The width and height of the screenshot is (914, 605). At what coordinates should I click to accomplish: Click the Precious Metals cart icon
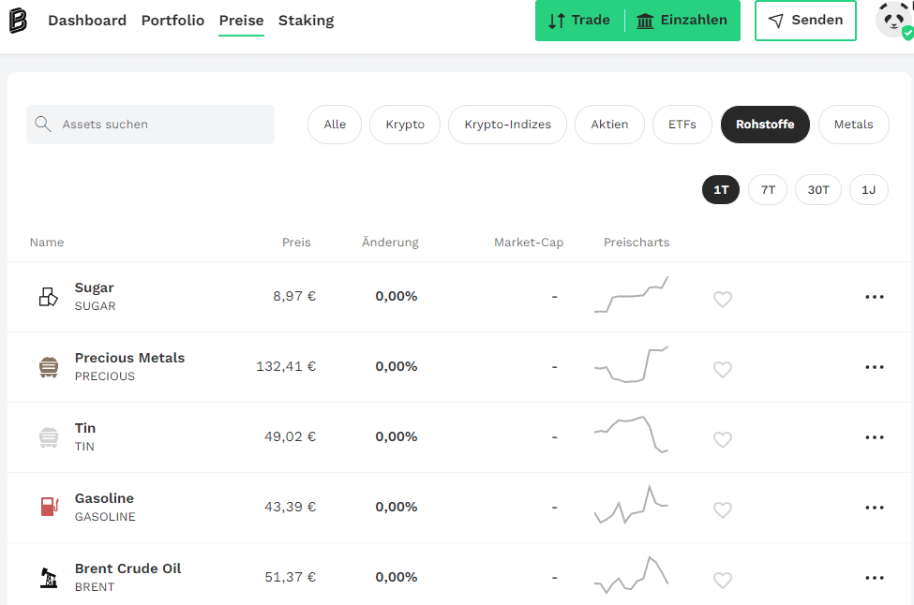[49, 367]
